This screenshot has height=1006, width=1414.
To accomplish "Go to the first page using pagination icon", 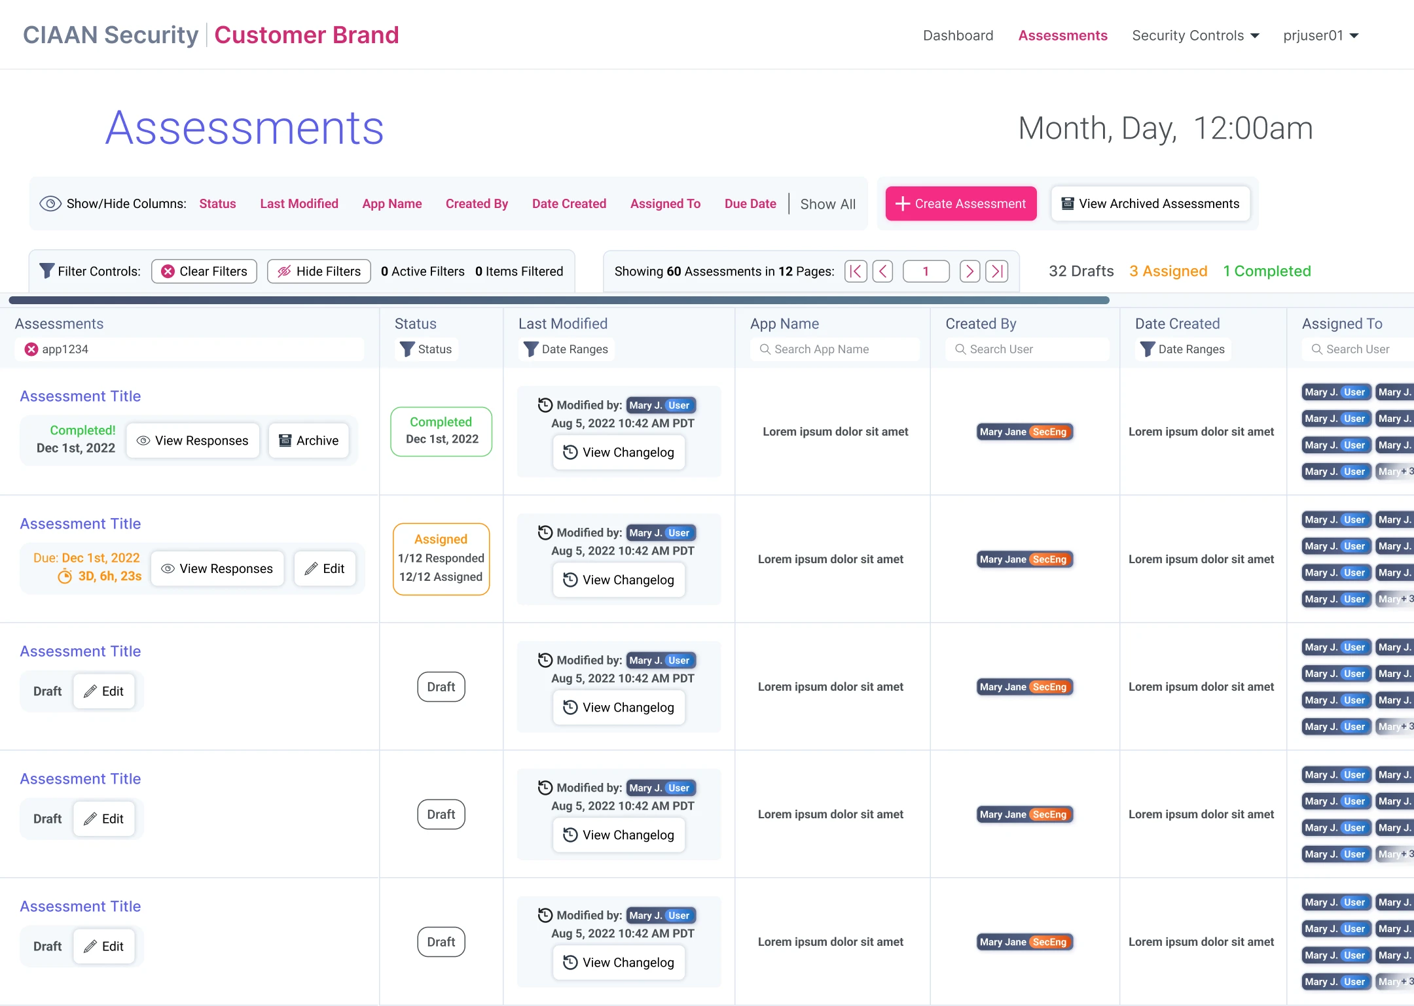I will [856, 271].
